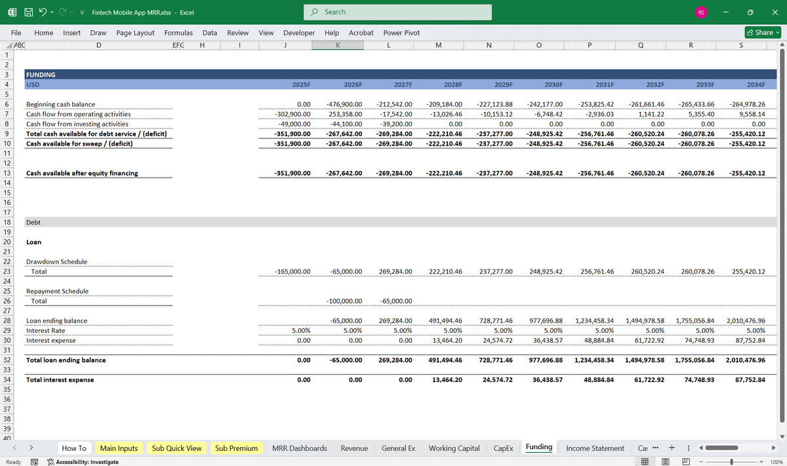Select the Income Statement sheet tab

pyautogui.click(x=595, y=448)
